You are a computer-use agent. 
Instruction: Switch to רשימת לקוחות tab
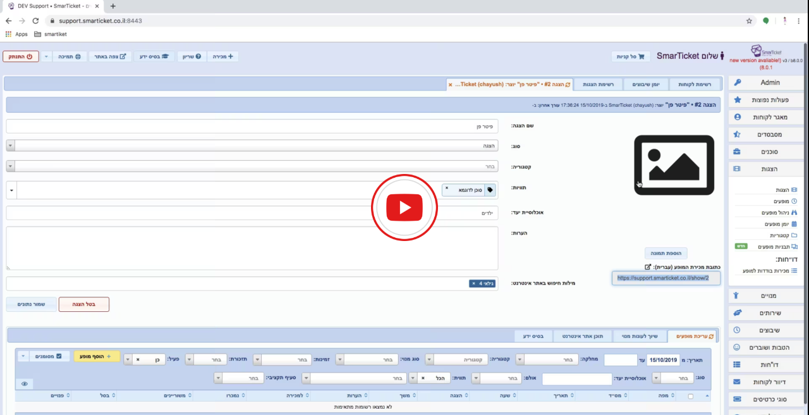tap(694, 84)
